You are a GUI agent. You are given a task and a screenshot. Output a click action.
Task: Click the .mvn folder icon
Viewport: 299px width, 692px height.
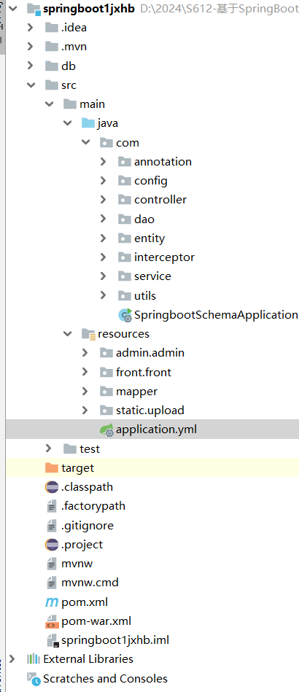[52, 47]
